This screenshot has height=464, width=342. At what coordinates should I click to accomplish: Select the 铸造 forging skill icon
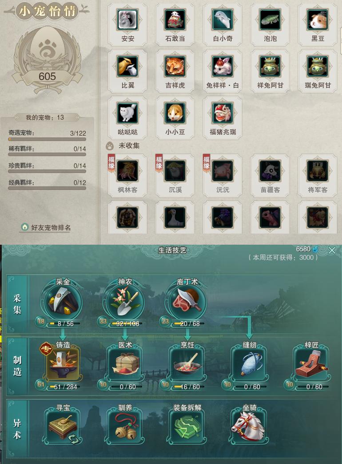pos(63,364)
